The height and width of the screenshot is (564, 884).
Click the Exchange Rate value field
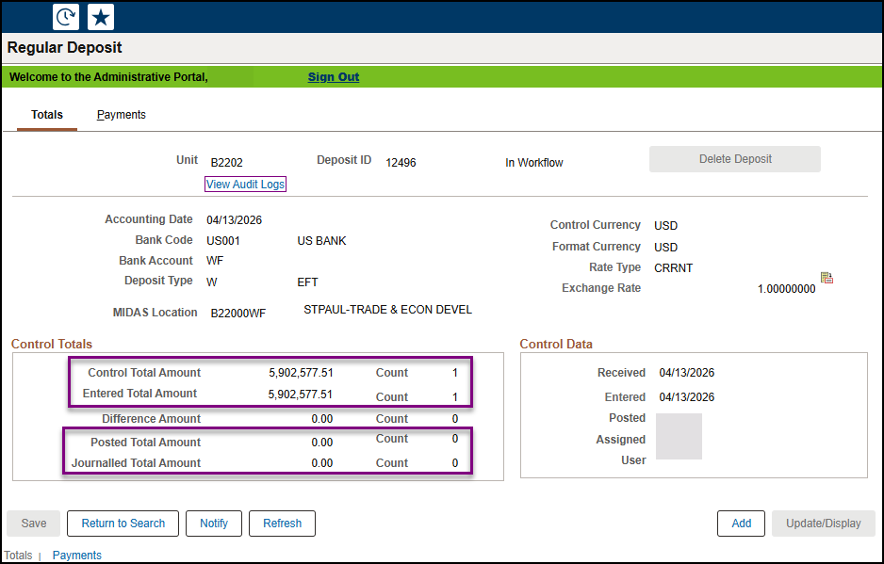point(785,287)
